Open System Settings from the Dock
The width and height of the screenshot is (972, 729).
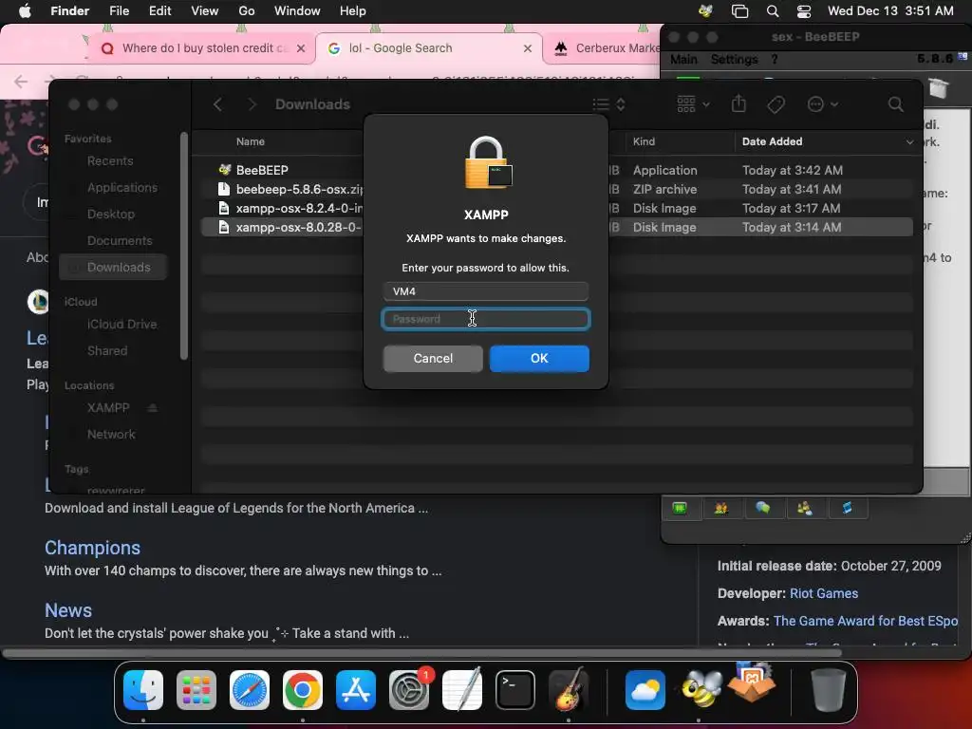pos(409,690)
